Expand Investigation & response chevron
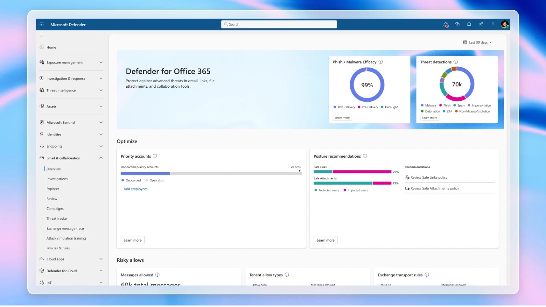546x307 pixels. click(x=101, y=78)
